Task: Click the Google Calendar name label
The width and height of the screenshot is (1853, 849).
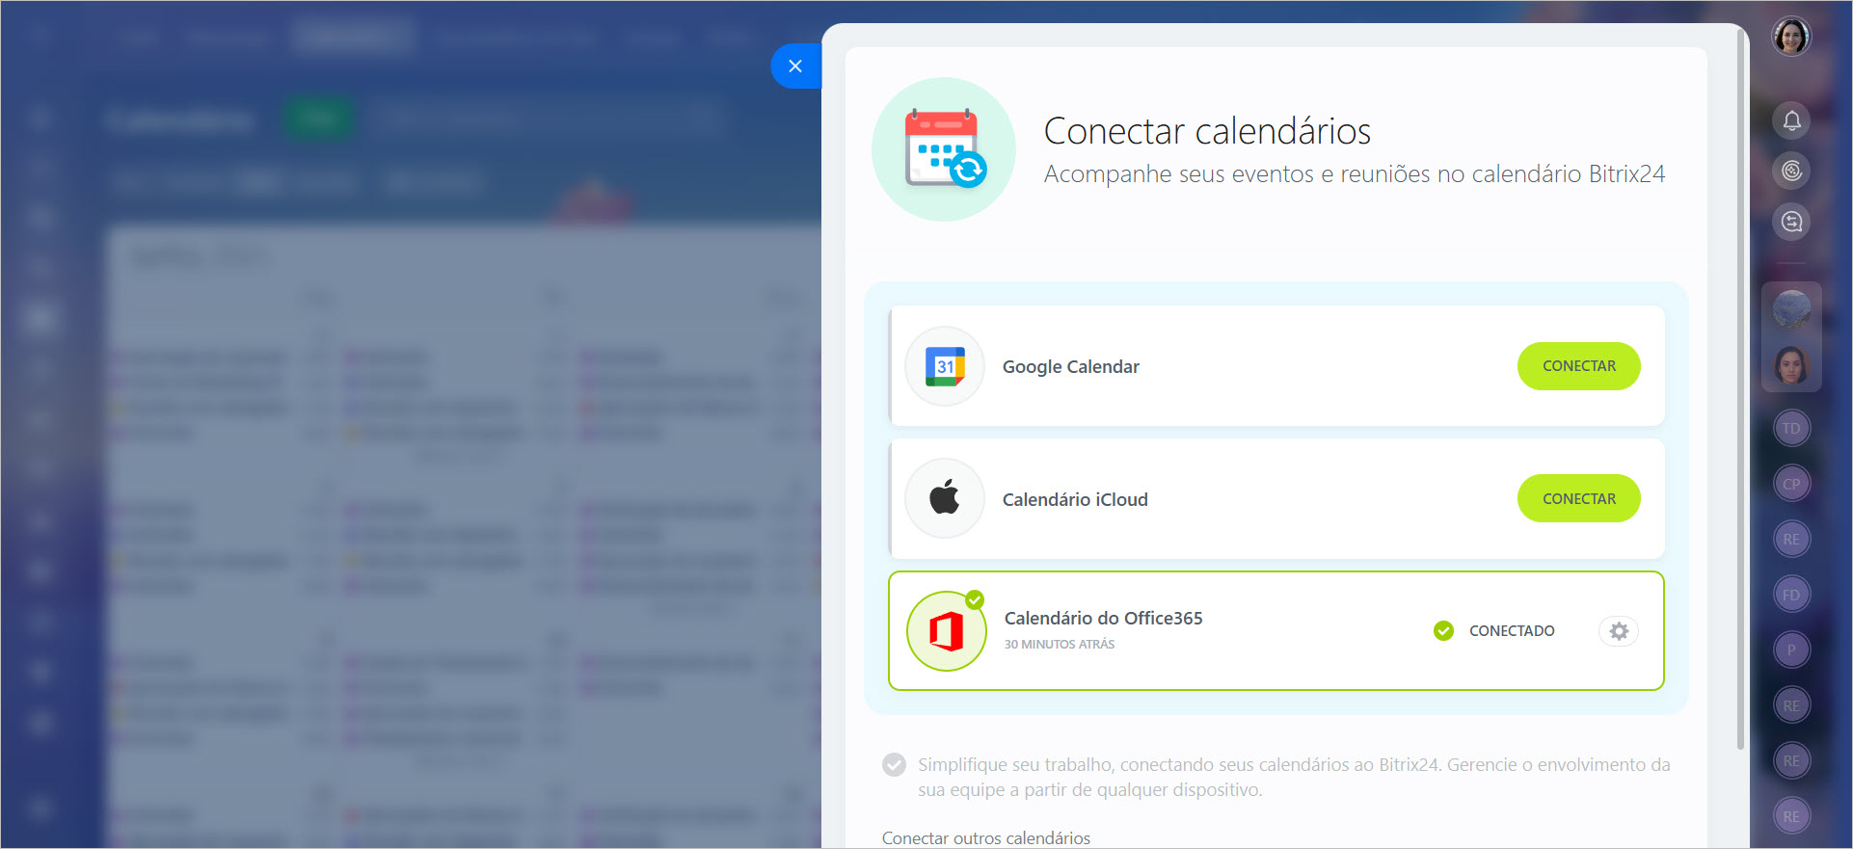Action: click(x=1070, y=367)
